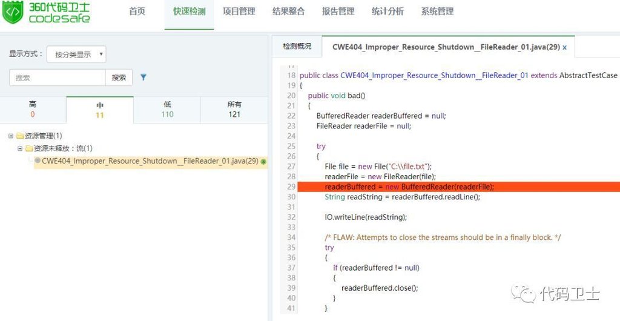The image size is (620, 321).
Task: Focus the 搜索 input field
Action: click(x=58, y=78)
